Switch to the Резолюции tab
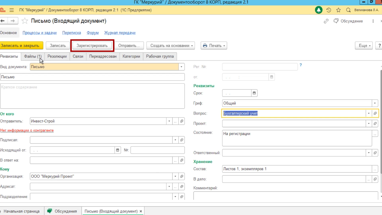This screenshot has height=215, width=382. [x=57, y=56]
